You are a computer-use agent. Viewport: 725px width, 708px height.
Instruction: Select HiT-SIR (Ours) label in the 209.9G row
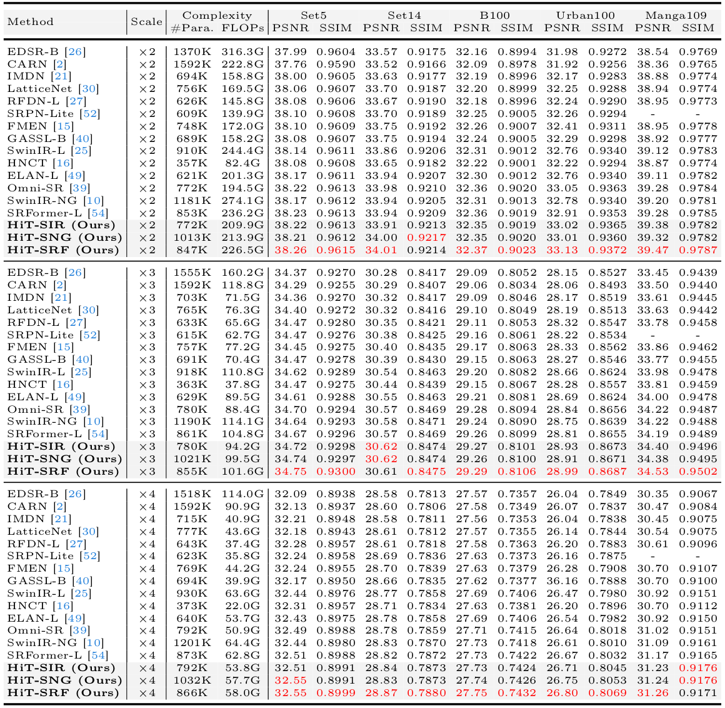click(61, 225)
